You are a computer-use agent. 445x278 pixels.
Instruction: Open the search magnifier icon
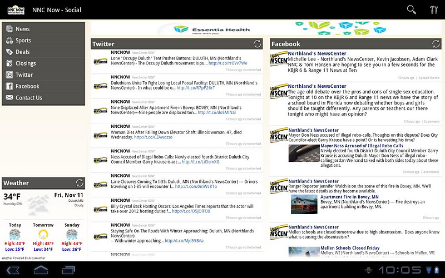point(411,9)
